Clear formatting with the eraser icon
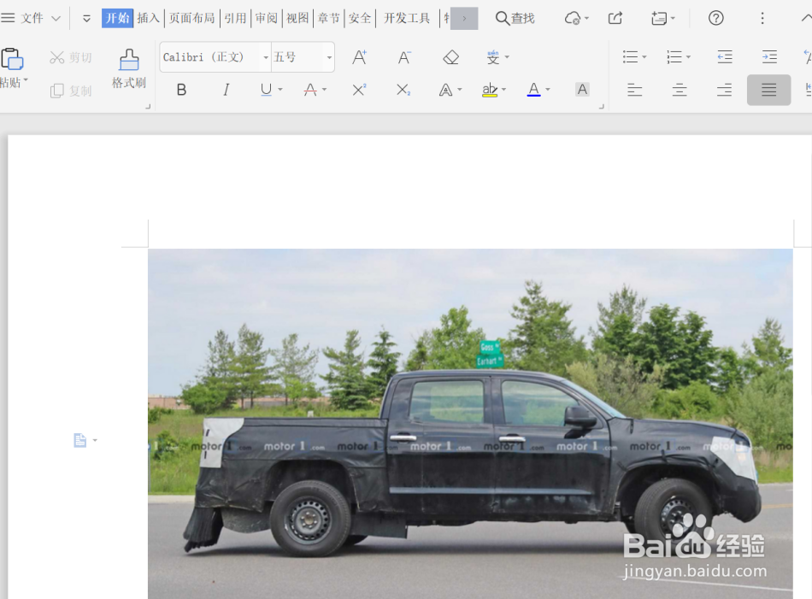812x599 pixels. click(450, 57)
